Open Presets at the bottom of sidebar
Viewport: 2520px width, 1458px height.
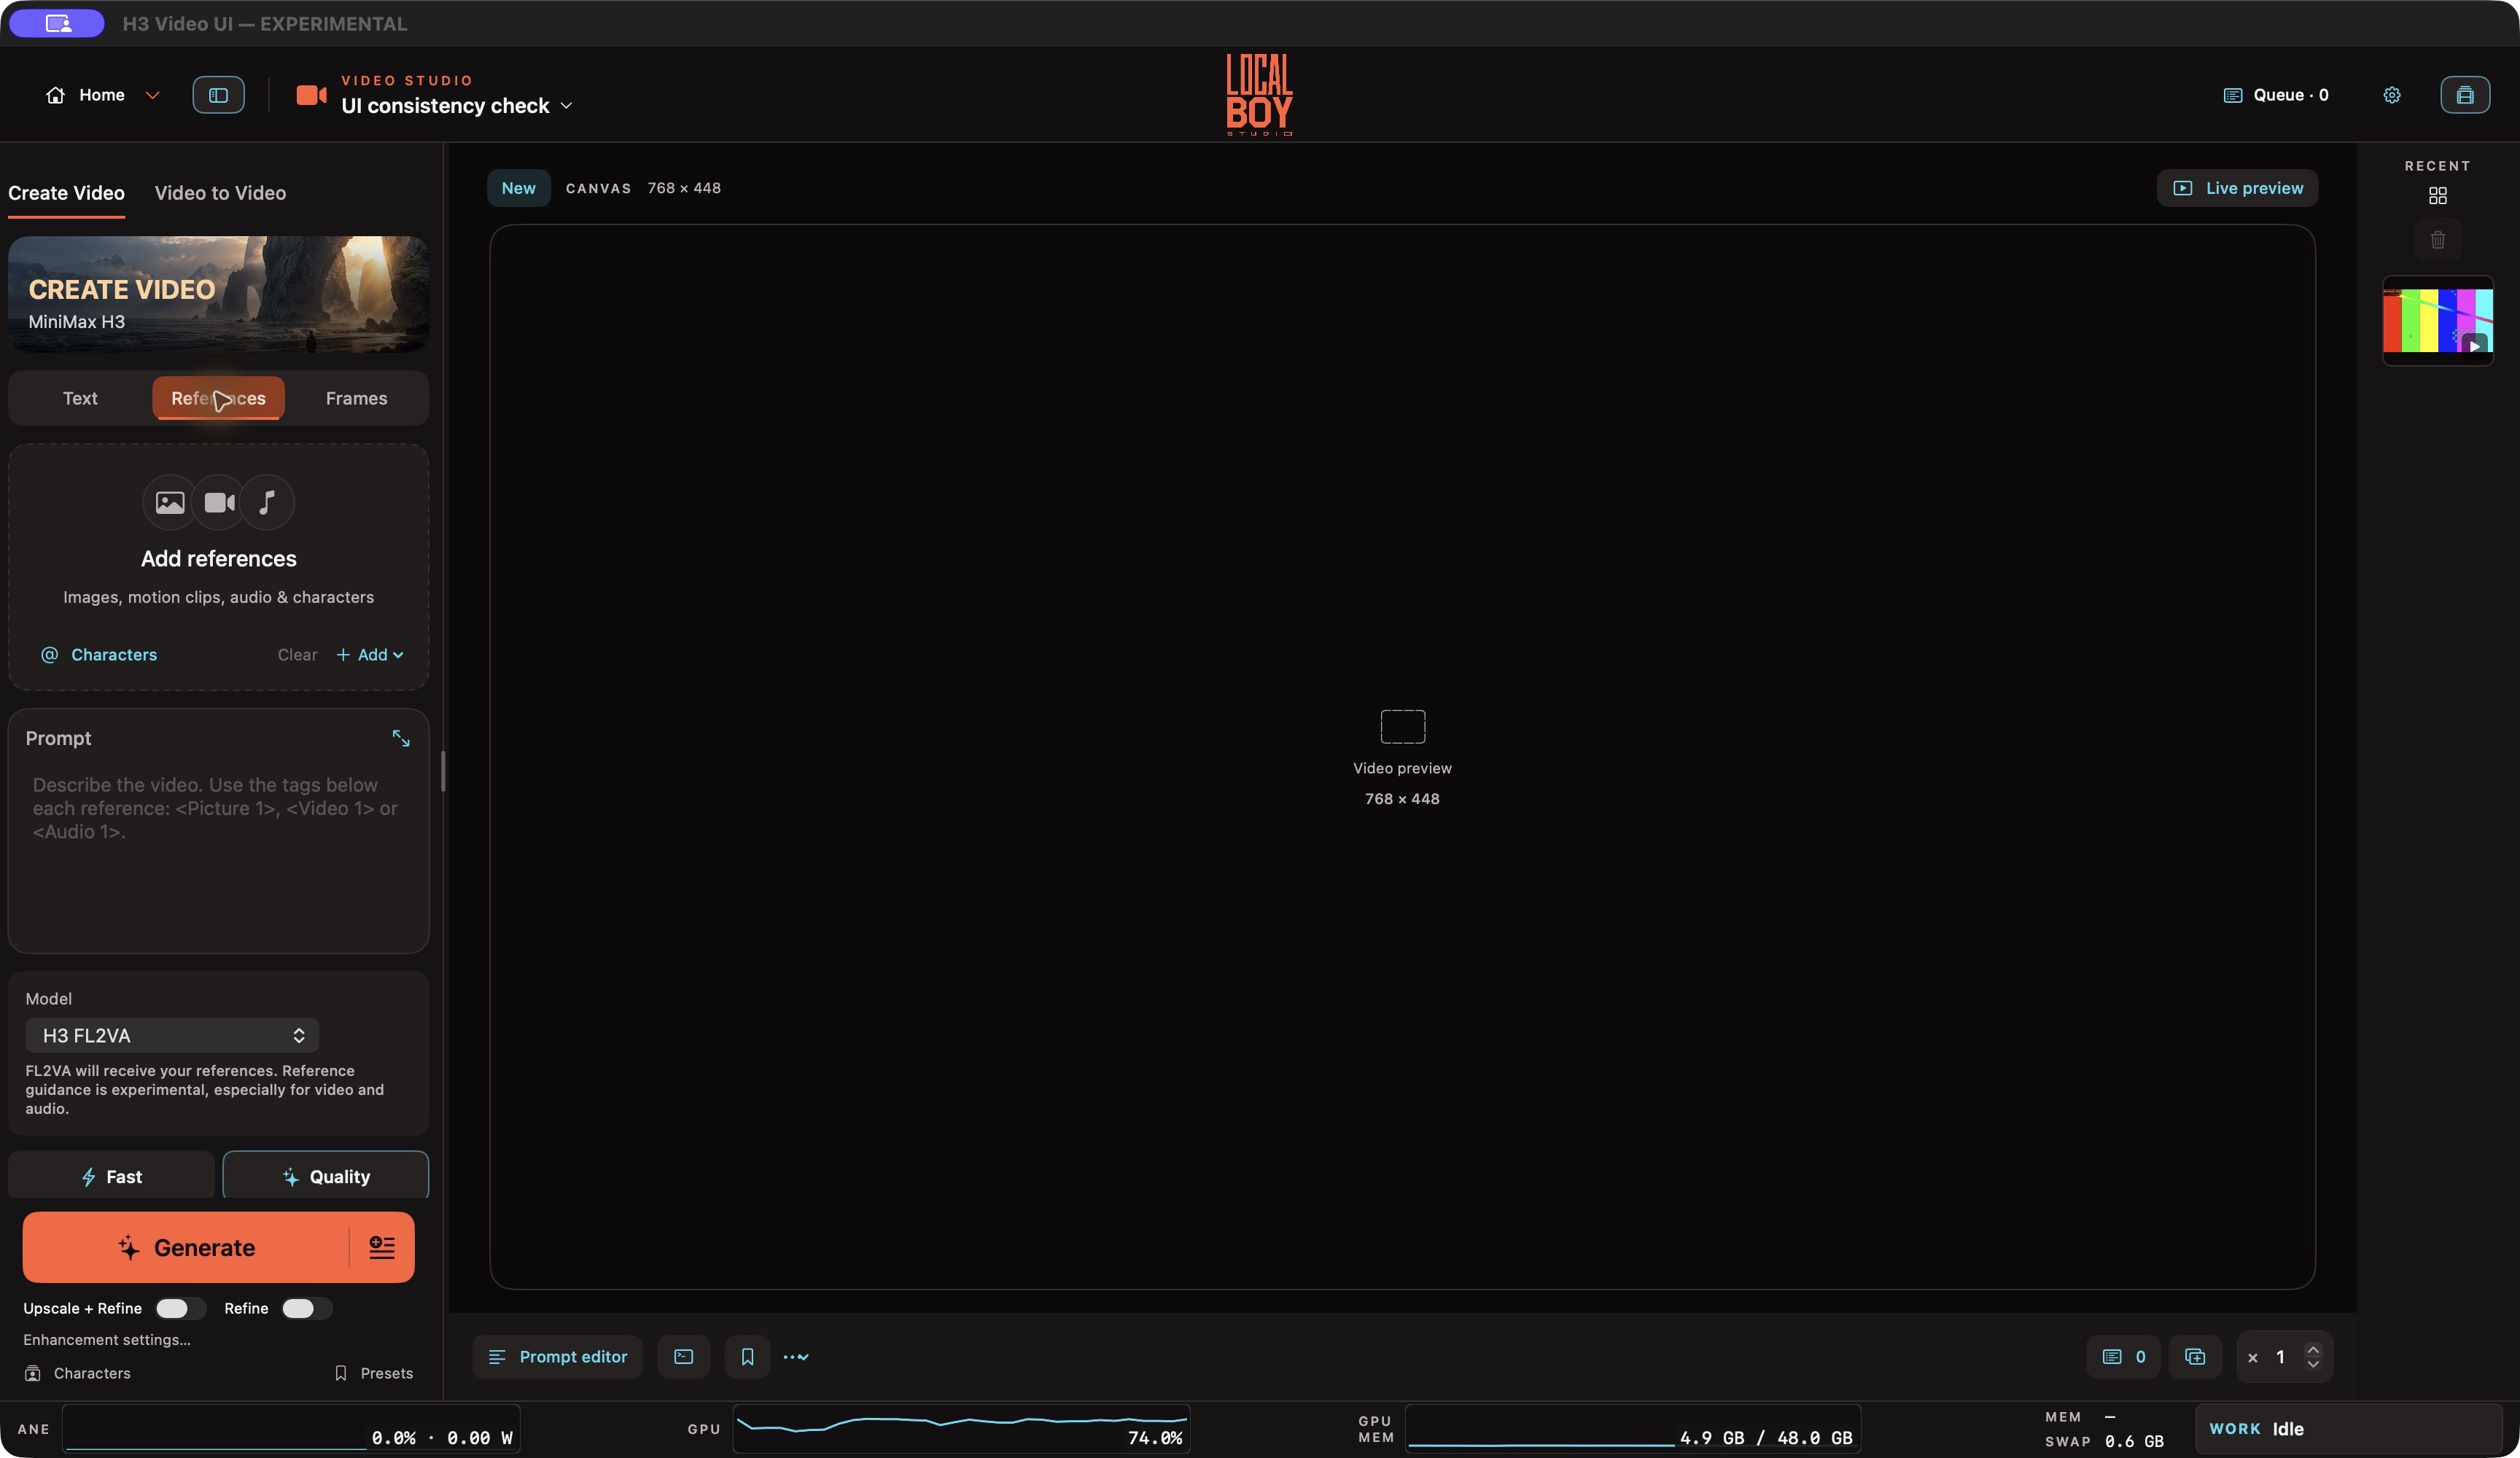point(373,1373)
